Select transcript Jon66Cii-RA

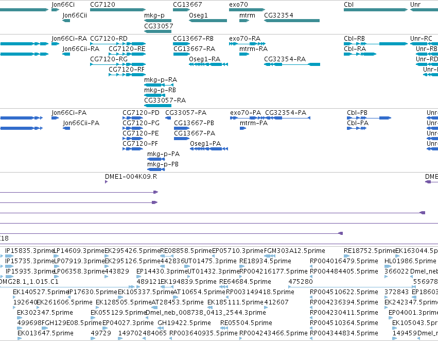click(x=66, y=54)
